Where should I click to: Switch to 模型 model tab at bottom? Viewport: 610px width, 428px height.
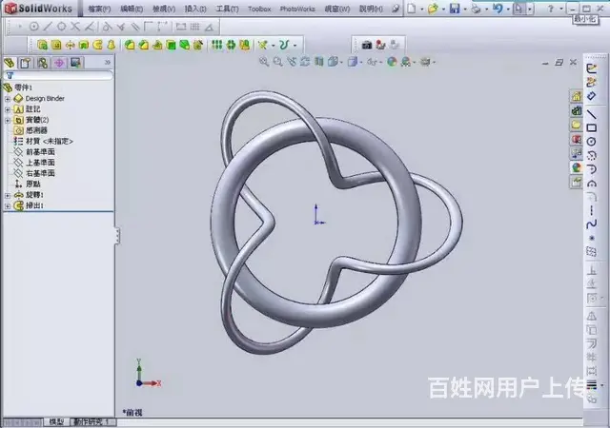(56, 421)
